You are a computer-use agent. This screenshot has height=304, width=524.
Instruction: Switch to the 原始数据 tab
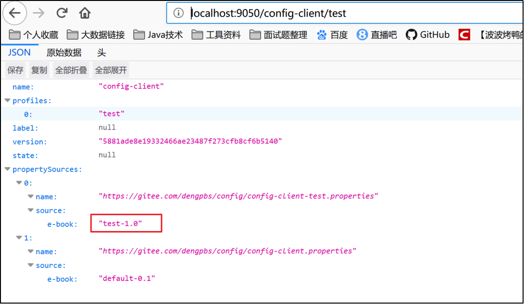click(64, 52)
